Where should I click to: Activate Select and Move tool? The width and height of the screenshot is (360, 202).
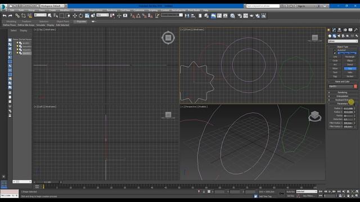[75, 16]
